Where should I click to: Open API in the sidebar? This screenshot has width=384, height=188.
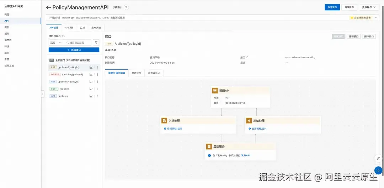point(21,21)
